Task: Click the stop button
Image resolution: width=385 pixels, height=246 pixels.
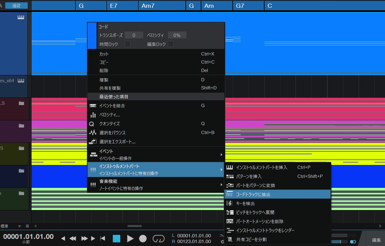Action: coord(116,238)
